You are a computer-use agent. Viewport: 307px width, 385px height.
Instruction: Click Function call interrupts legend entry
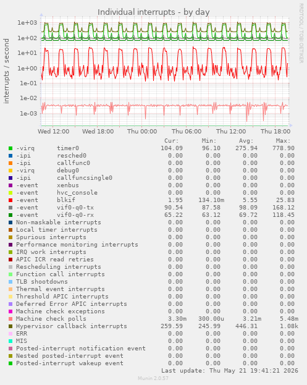pos(61,274)
